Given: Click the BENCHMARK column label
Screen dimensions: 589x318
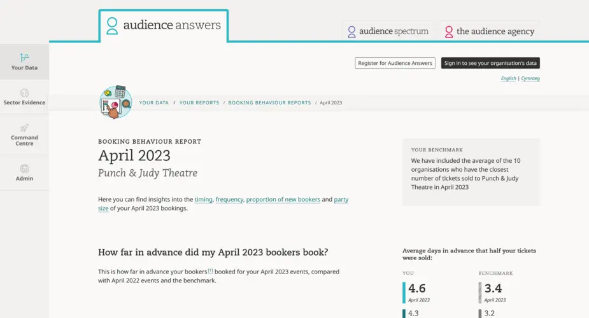Looking at the screenshot, I should click(495, 273).
